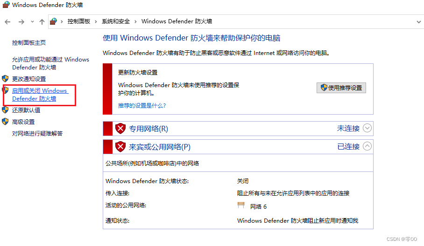Go back with the back arrow
424x246 pixels.
(x=7, y=22)
